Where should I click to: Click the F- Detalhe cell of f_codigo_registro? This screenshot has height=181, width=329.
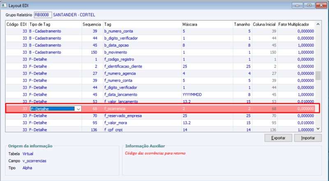click(x=55, y=60)
